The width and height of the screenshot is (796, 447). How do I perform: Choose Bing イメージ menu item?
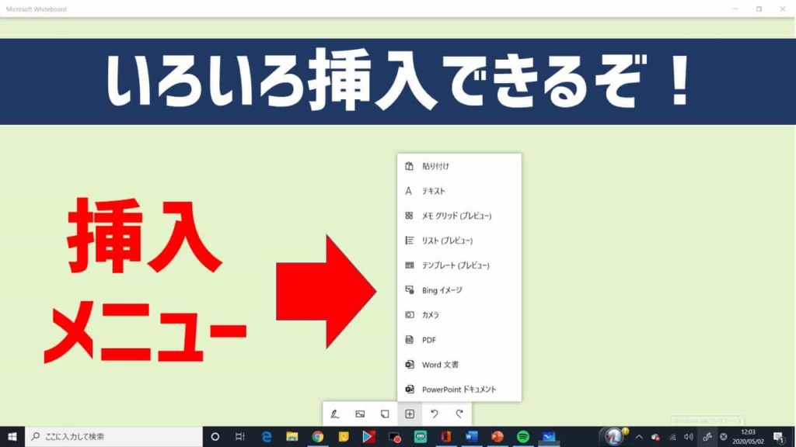459,290
